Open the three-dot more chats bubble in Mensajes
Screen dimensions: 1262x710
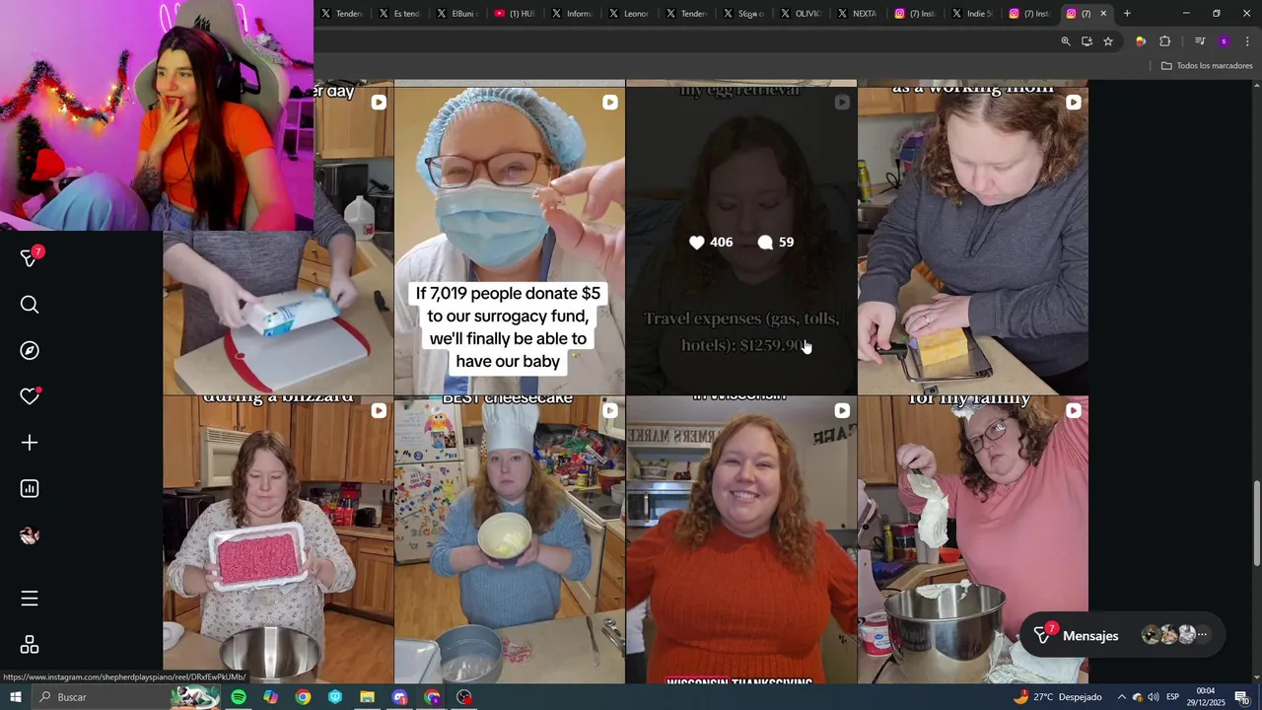[x=1202, y=635]
